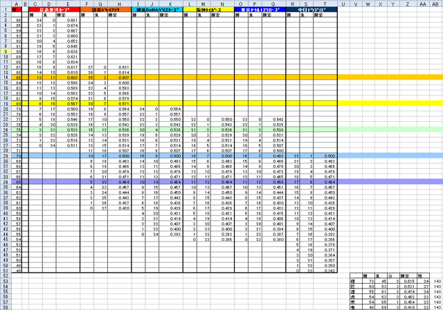Click cell A3 showing 96

tap(17, 20)
